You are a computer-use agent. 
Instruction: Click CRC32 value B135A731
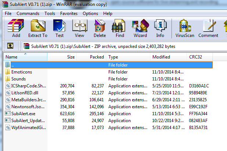(x=198, y=128)
